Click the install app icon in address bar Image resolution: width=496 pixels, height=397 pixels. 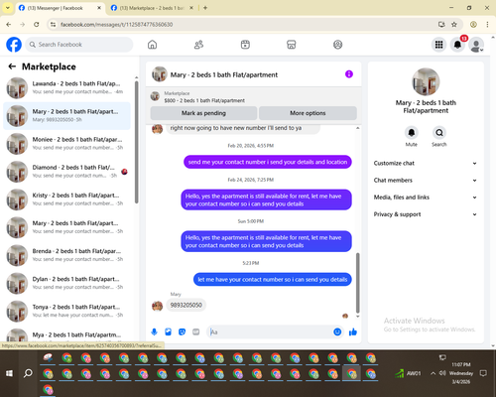pyautogui.click(x=441, y=25)
